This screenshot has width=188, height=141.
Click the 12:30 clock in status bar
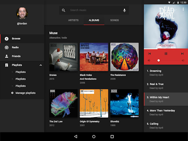pos(183,2)
